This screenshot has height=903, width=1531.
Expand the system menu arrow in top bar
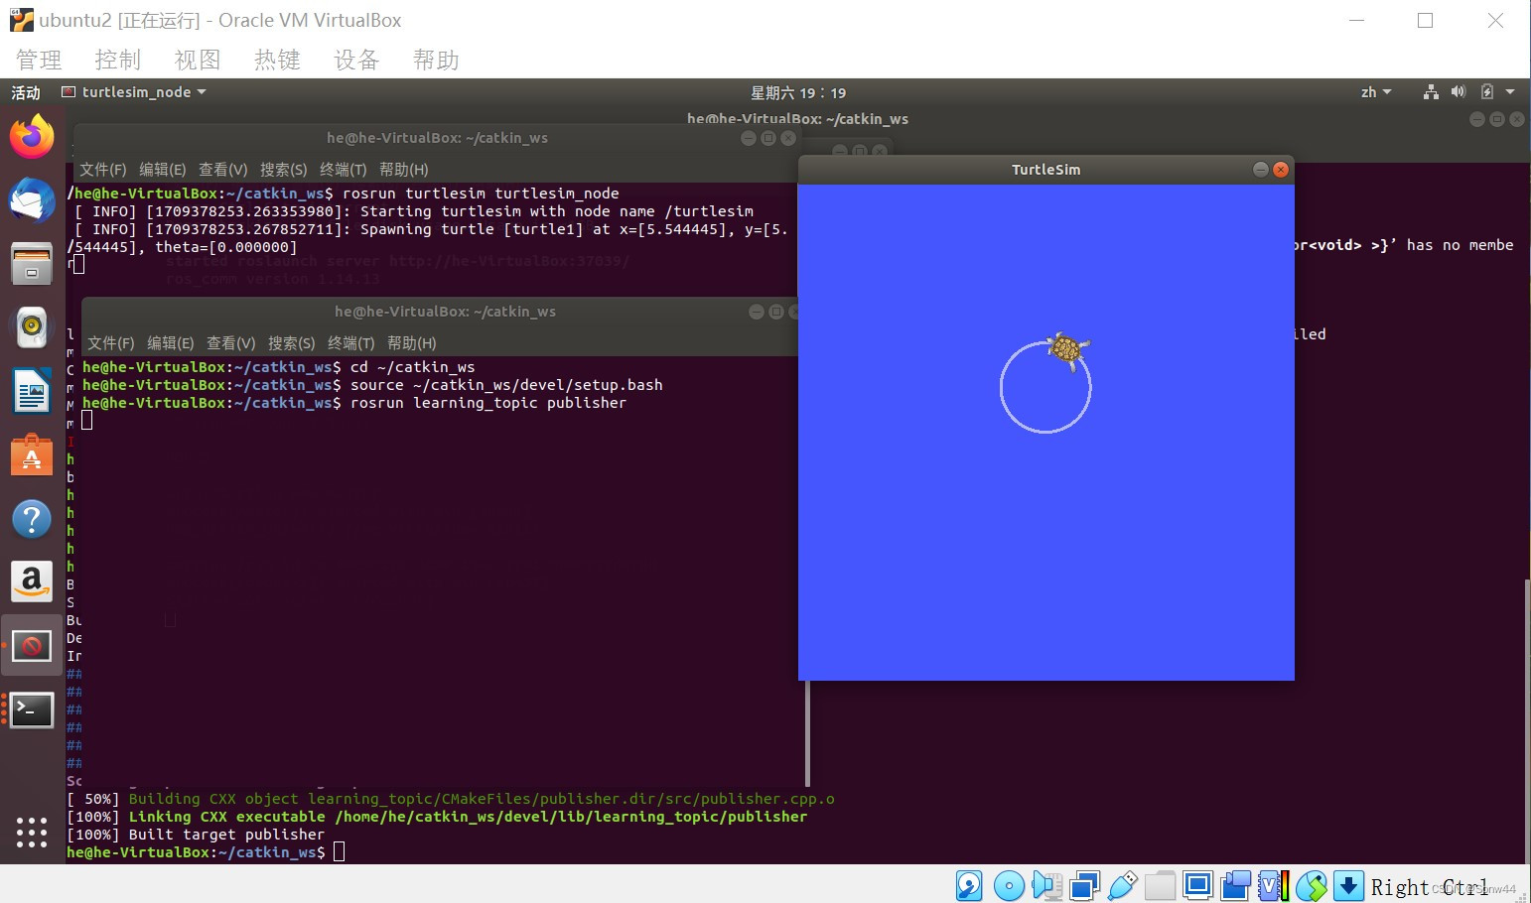point(1510,92)
